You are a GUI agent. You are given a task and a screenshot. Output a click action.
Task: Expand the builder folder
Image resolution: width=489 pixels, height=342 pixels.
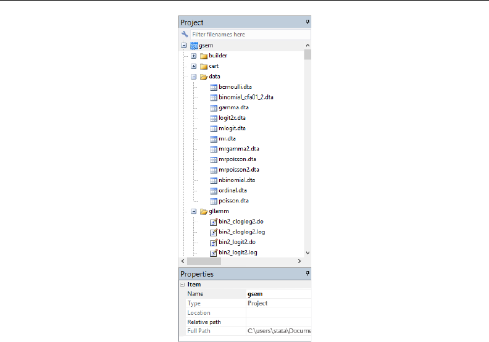coord(194,56)
